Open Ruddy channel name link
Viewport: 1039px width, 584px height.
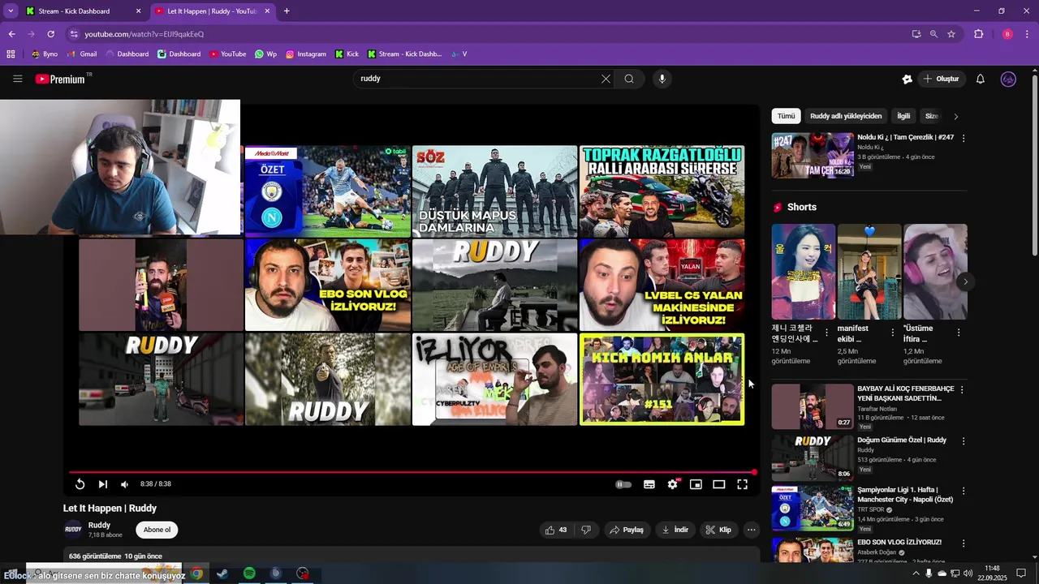pos(99,525)
